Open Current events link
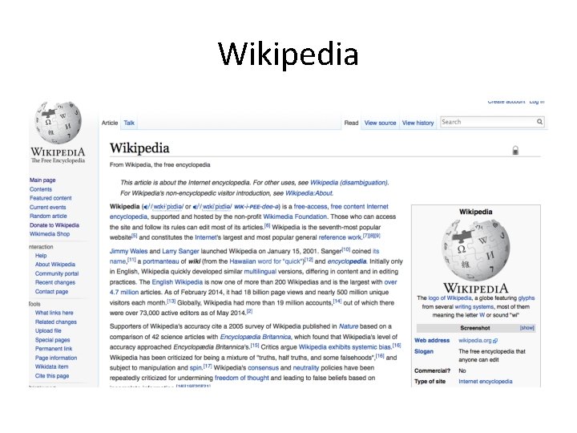 48,208
